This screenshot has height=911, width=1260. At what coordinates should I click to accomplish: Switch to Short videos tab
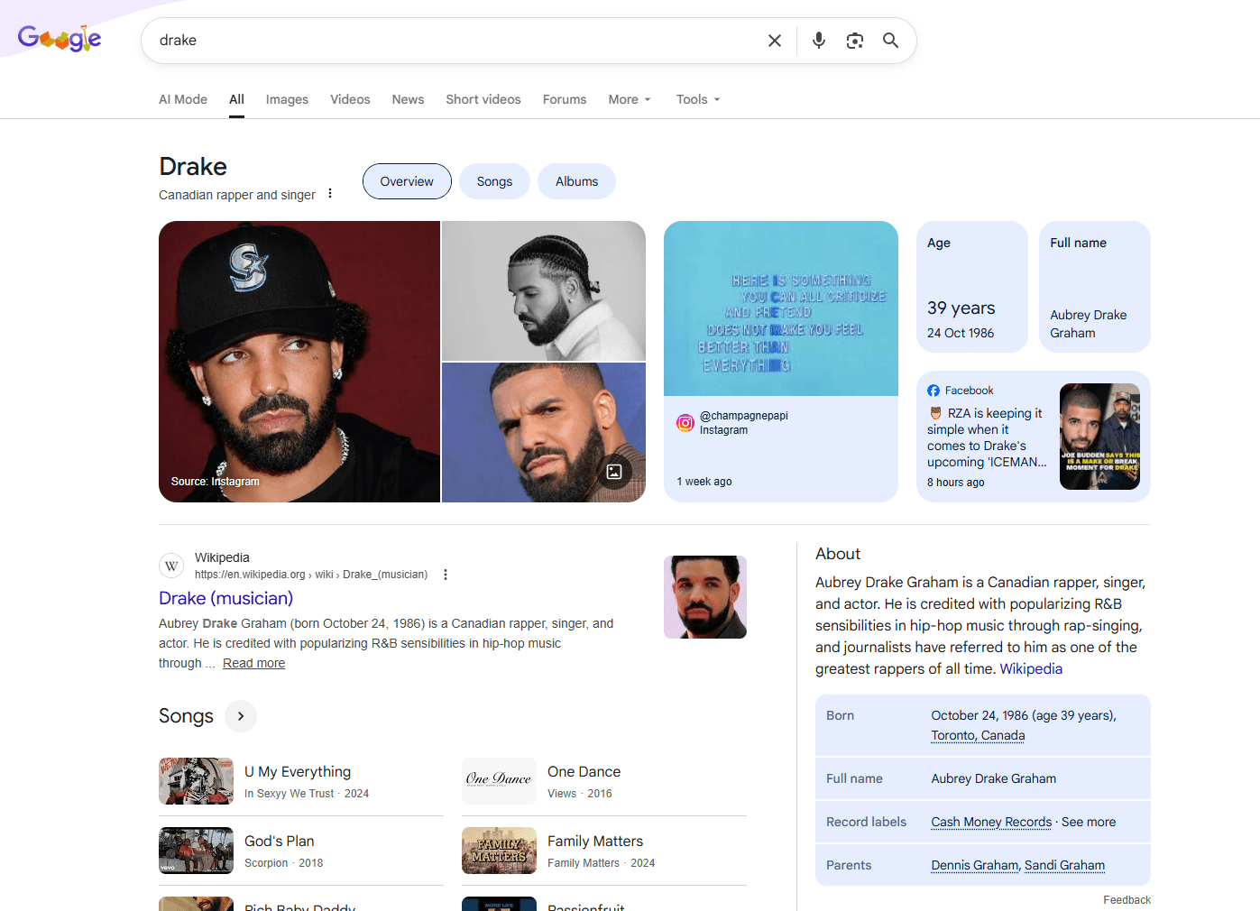click(483, 99)
